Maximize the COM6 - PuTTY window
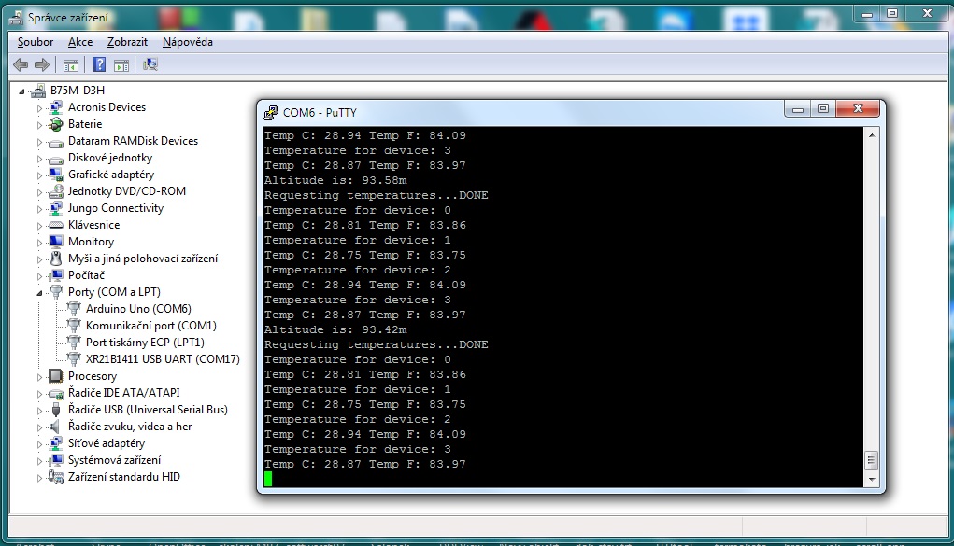Screen dimensions: 954x546 [823, 109]
